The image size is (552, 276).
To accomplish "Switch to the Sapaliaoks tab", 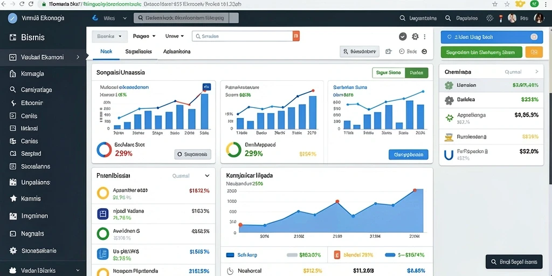I will 139,51.
